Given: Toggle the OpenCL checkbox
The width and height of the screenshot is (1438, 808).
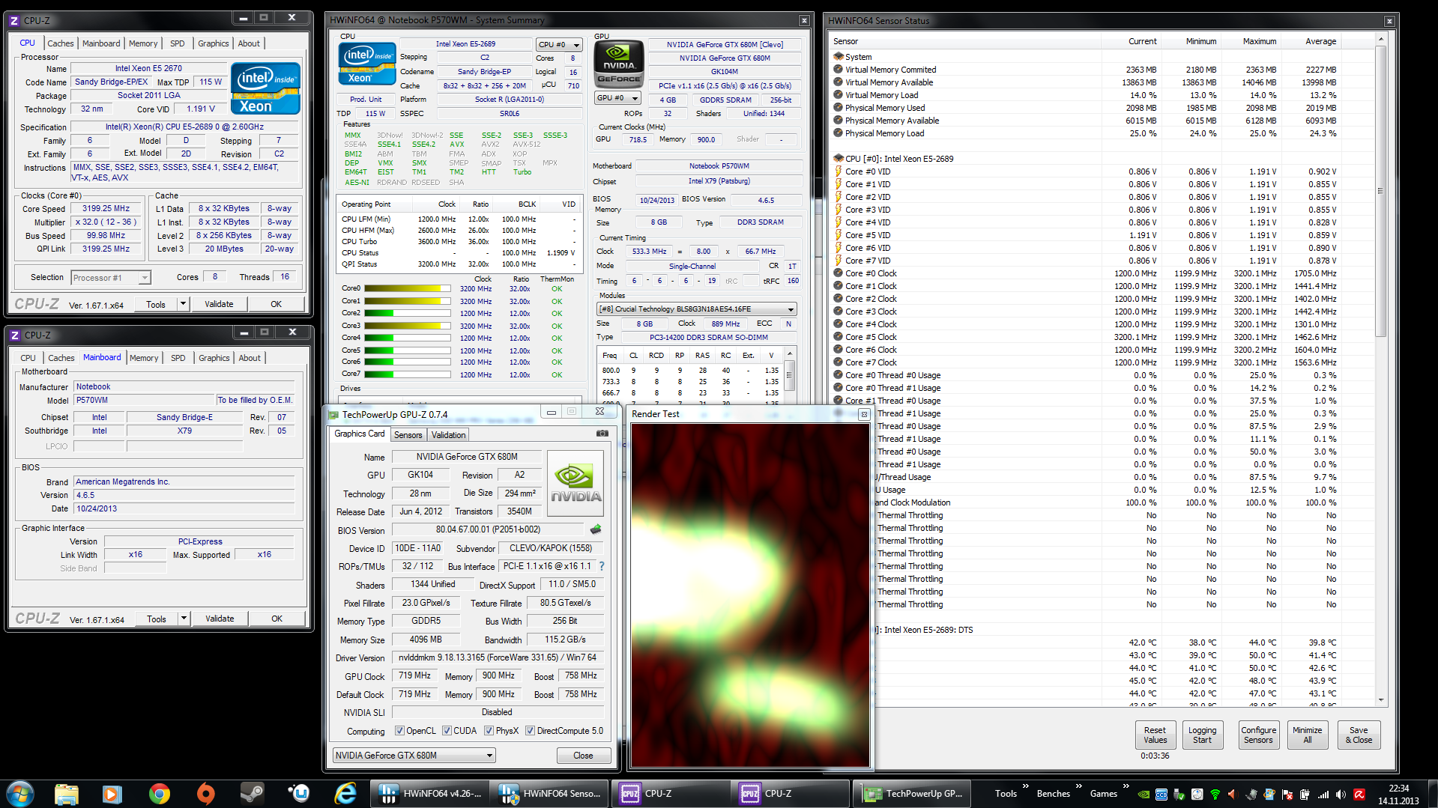Looking at the screenshot, I should pos(399,731).
